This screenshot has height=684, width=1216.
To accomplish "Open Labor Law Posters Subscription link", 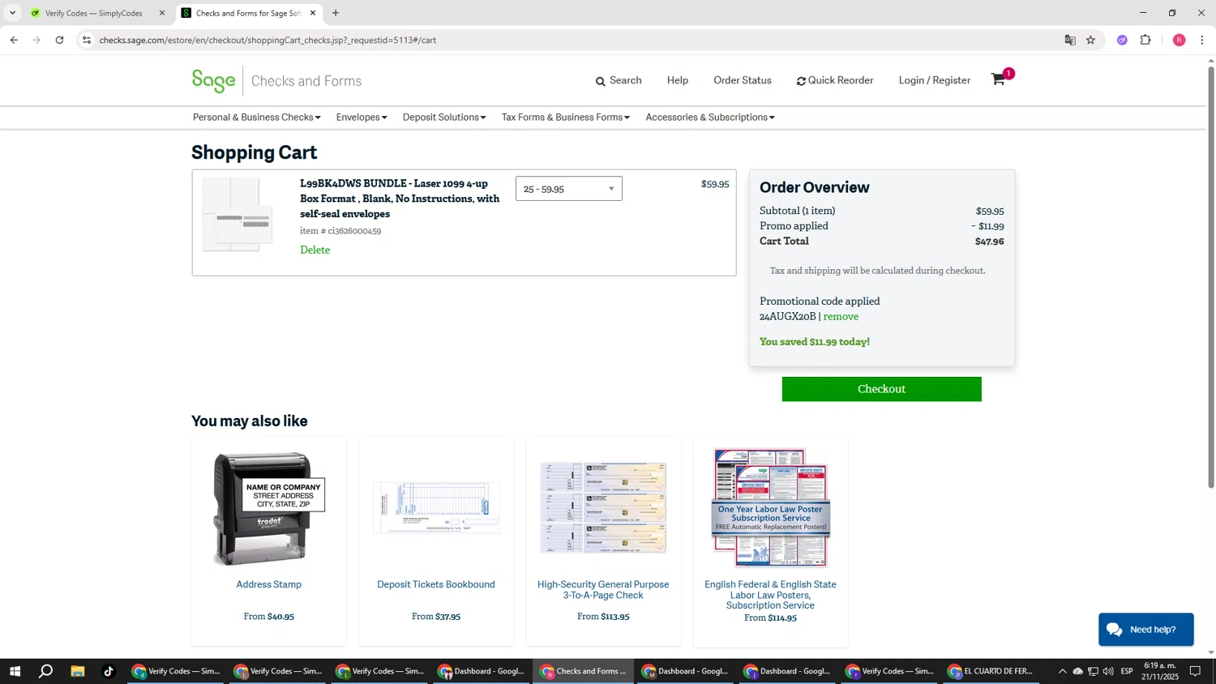I will [x=770, y=595].
